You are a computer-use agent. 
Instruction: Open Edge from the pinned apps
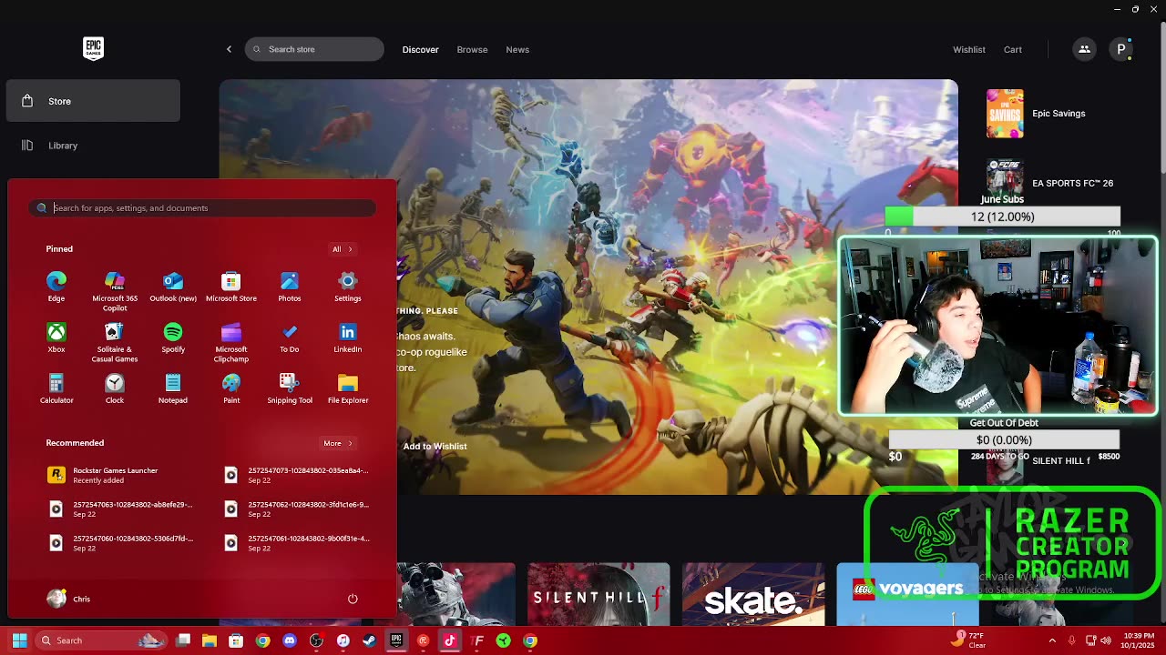[56, 286]
